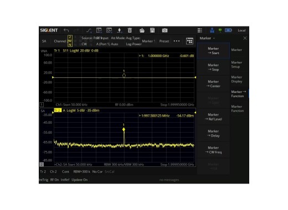Add a new trace with curve-plus icon

pos(89,30)
